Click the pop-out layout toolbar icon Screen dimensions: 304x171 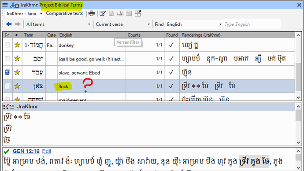(138, 13)
